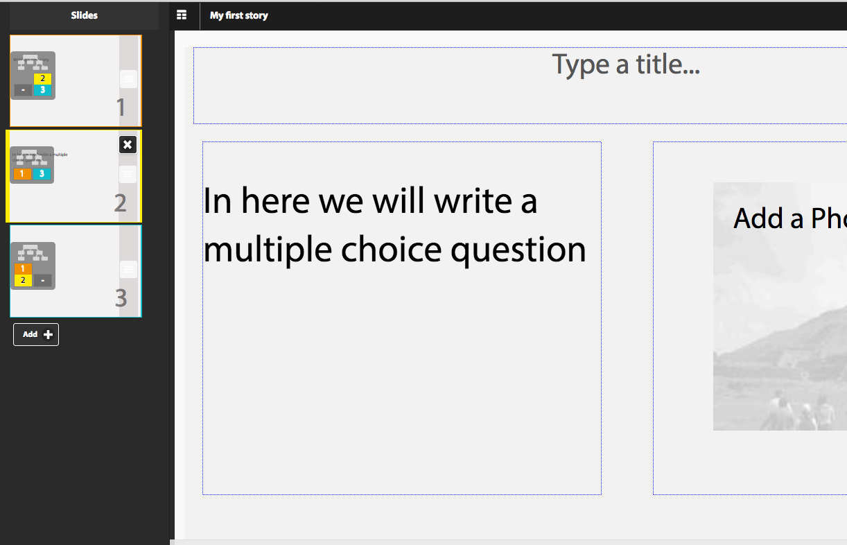Open the slide layout grid icon in toolbar
Screen dimensions: 847x545
[182, 15]
